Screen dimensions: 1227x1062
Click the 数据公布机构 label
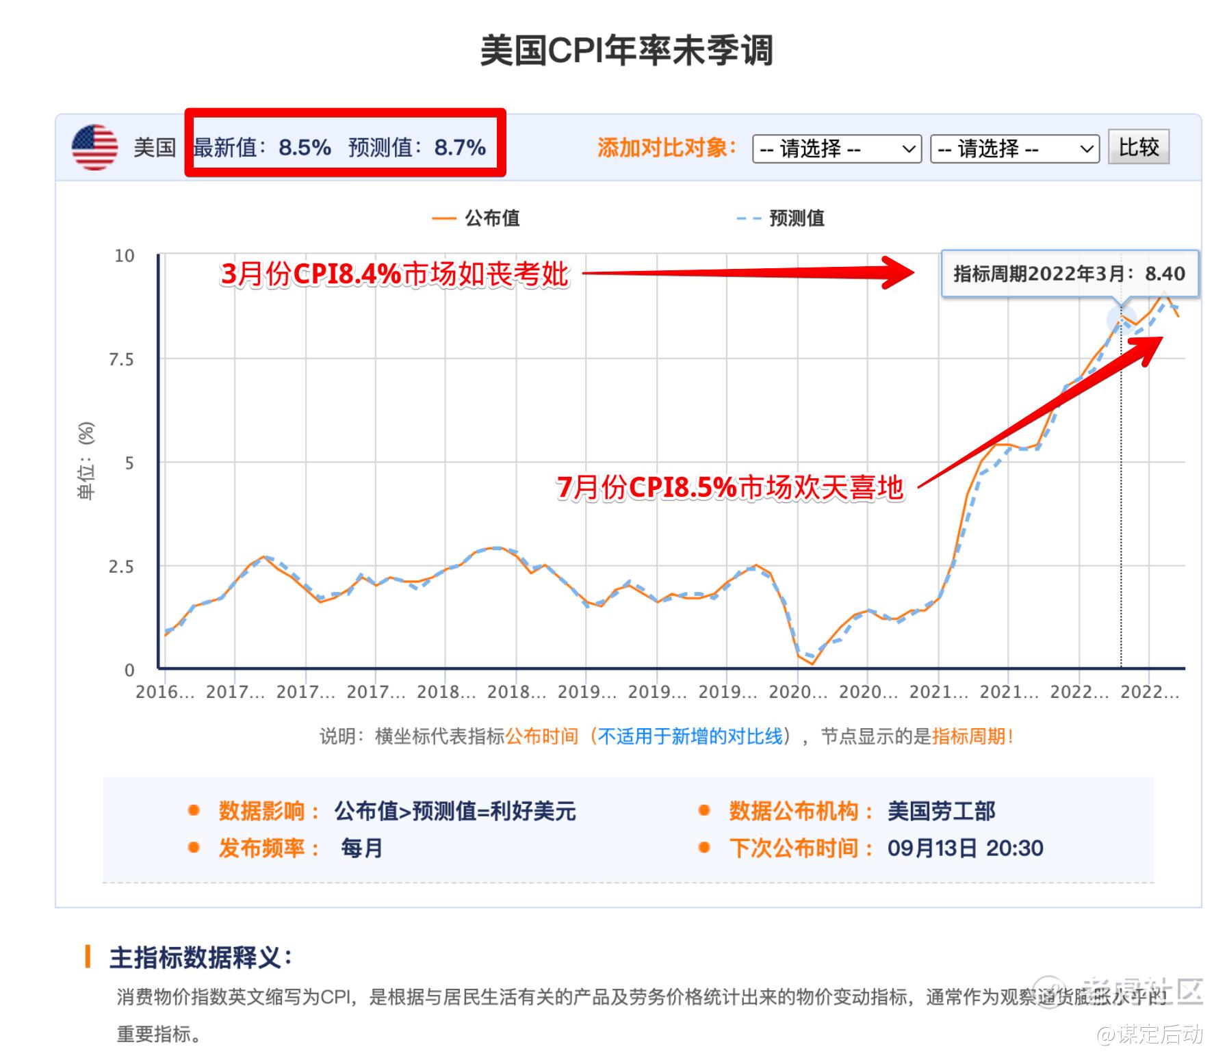(801, 811)
